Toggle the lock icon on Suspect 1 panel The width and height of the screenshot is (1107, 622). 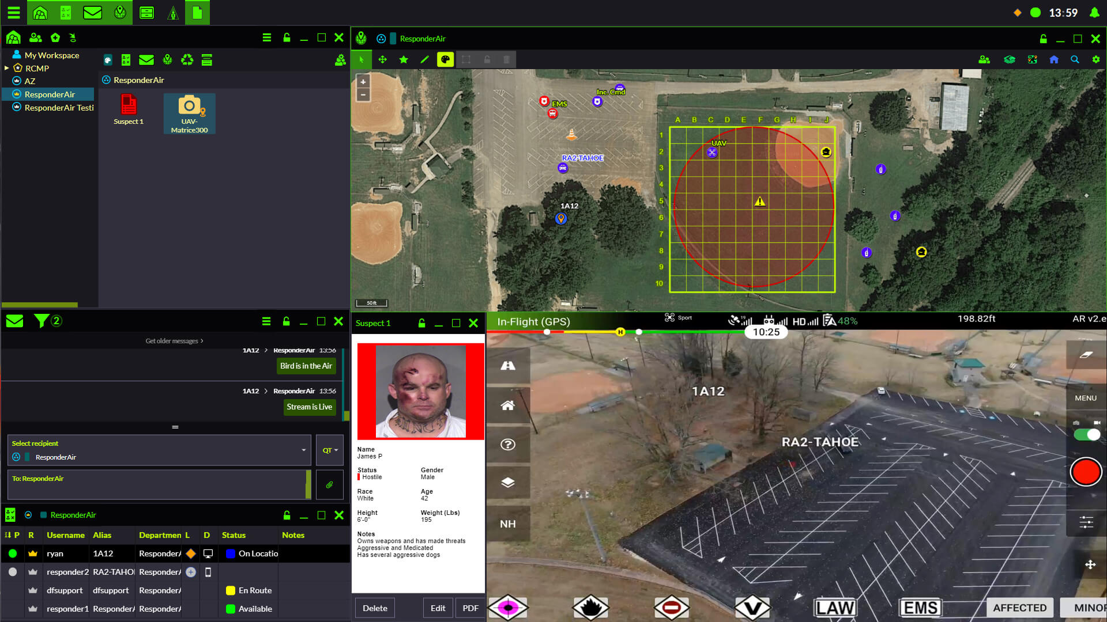pyautogui.click(x=421, y=323)
